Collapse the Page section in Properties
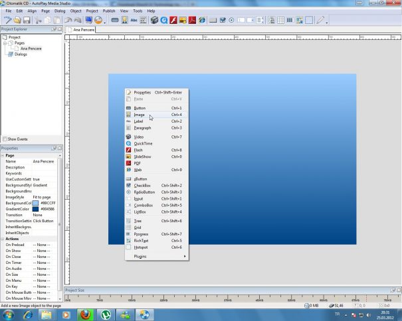The height and width of the screenshot is (321, 402). [3, 155]
